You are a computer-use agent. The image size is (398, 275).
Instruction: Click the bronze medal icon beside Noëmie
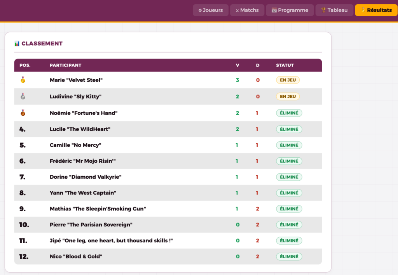coord(23,113)
